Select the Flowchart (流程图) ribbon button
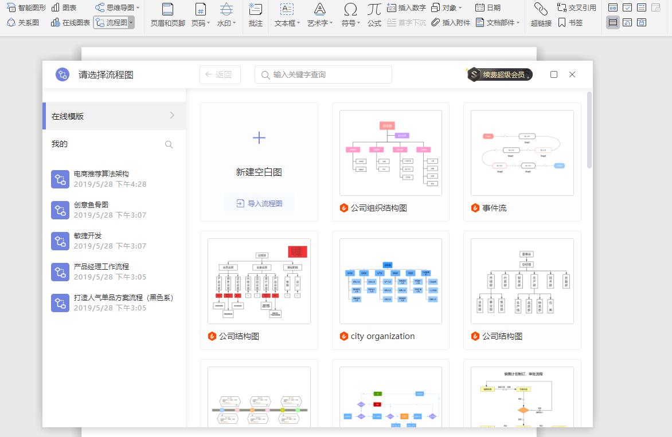The image size is (672, 437). point(111,23)
